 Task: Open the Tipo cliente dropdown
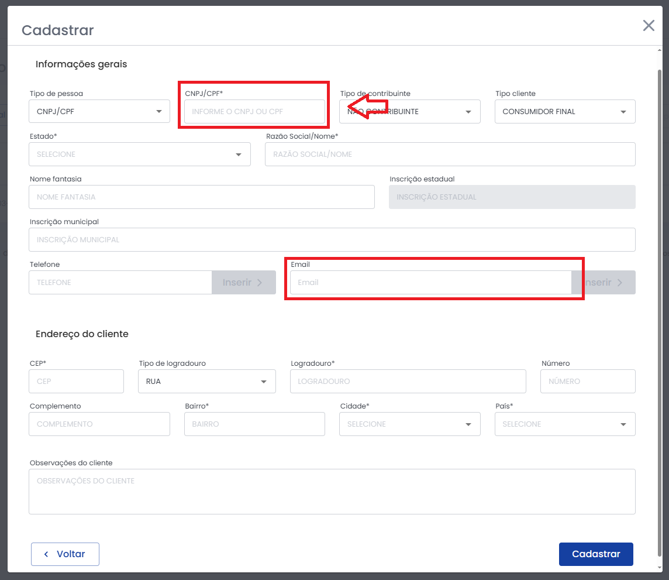click(x=564, y=111)
